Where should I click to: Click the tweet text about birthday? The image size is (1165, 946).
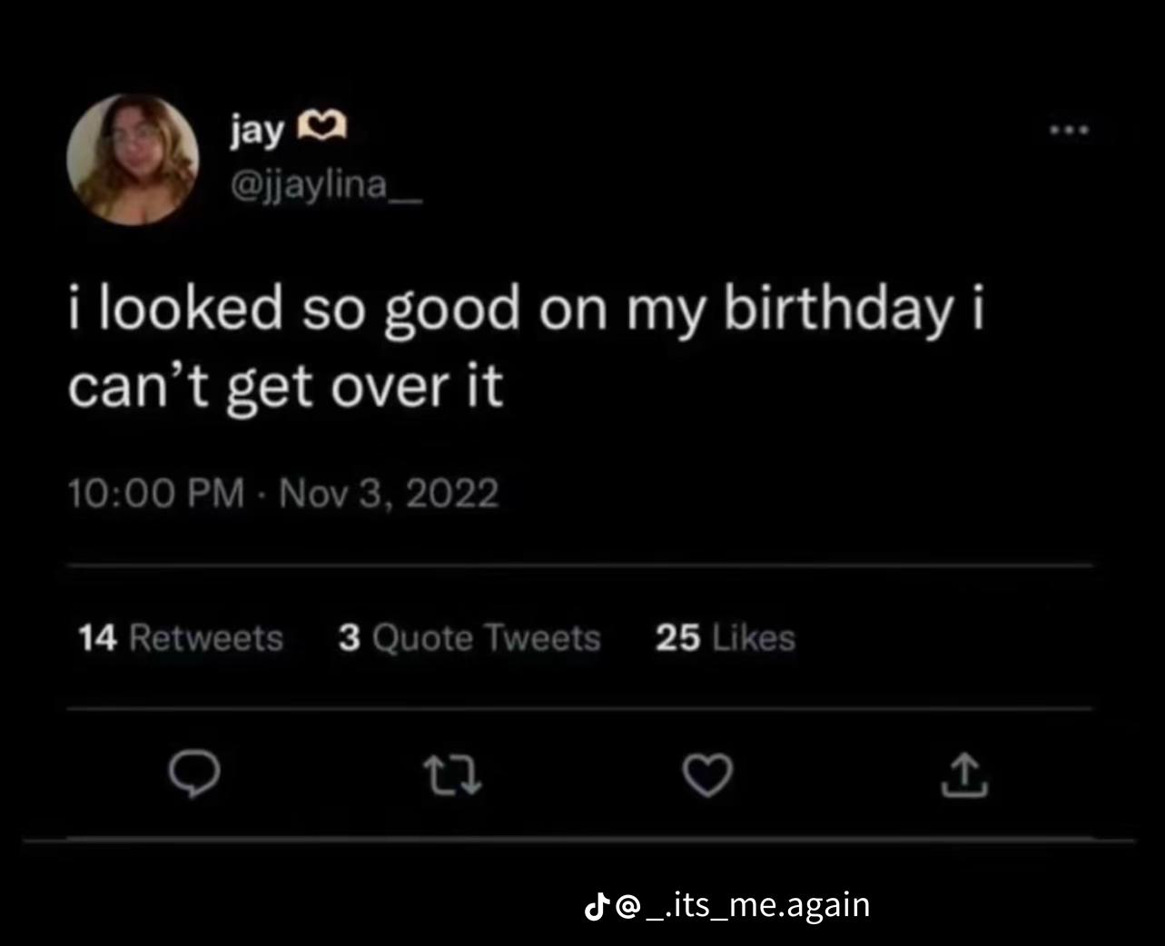(526, 348)
